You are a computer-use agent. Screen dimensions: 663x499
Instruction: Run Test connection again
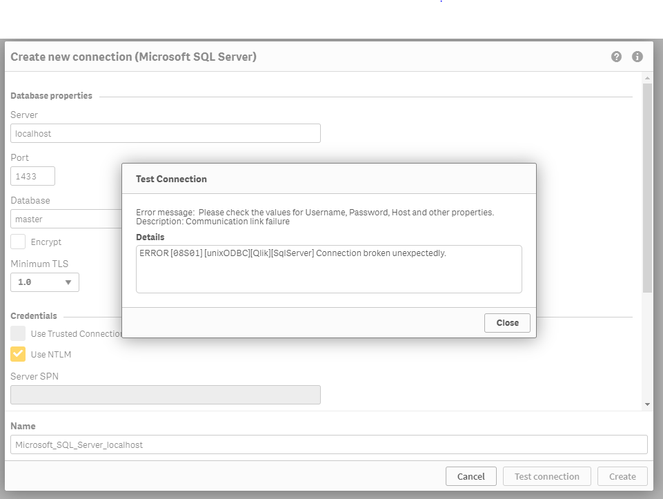[x=546, y=476]
